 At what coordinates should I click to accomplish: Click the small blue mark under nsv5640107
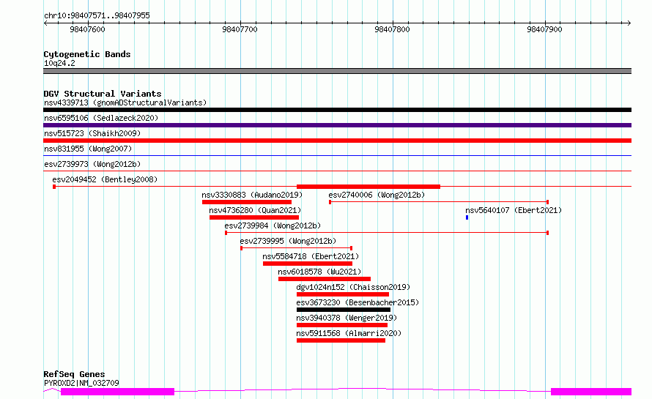coord(467,217)
